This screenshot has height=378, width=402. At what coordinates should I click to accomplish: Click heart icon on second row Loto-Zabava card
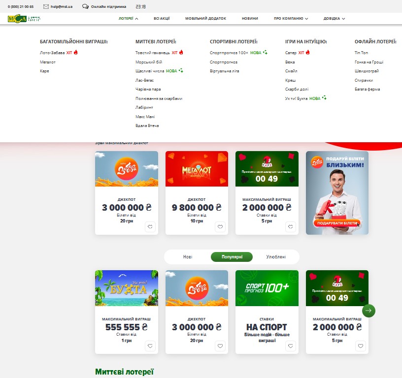220,346
